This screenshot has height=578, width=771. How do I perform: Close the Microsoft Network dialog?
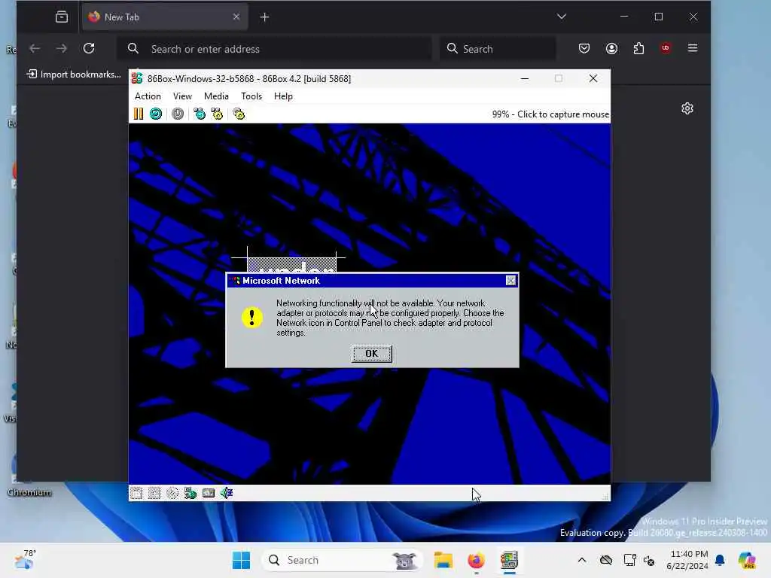pos(511,281)
